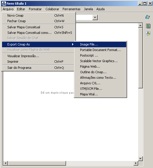
Task: Open the Styles palette icon at top right
Action: pos(148,17)
